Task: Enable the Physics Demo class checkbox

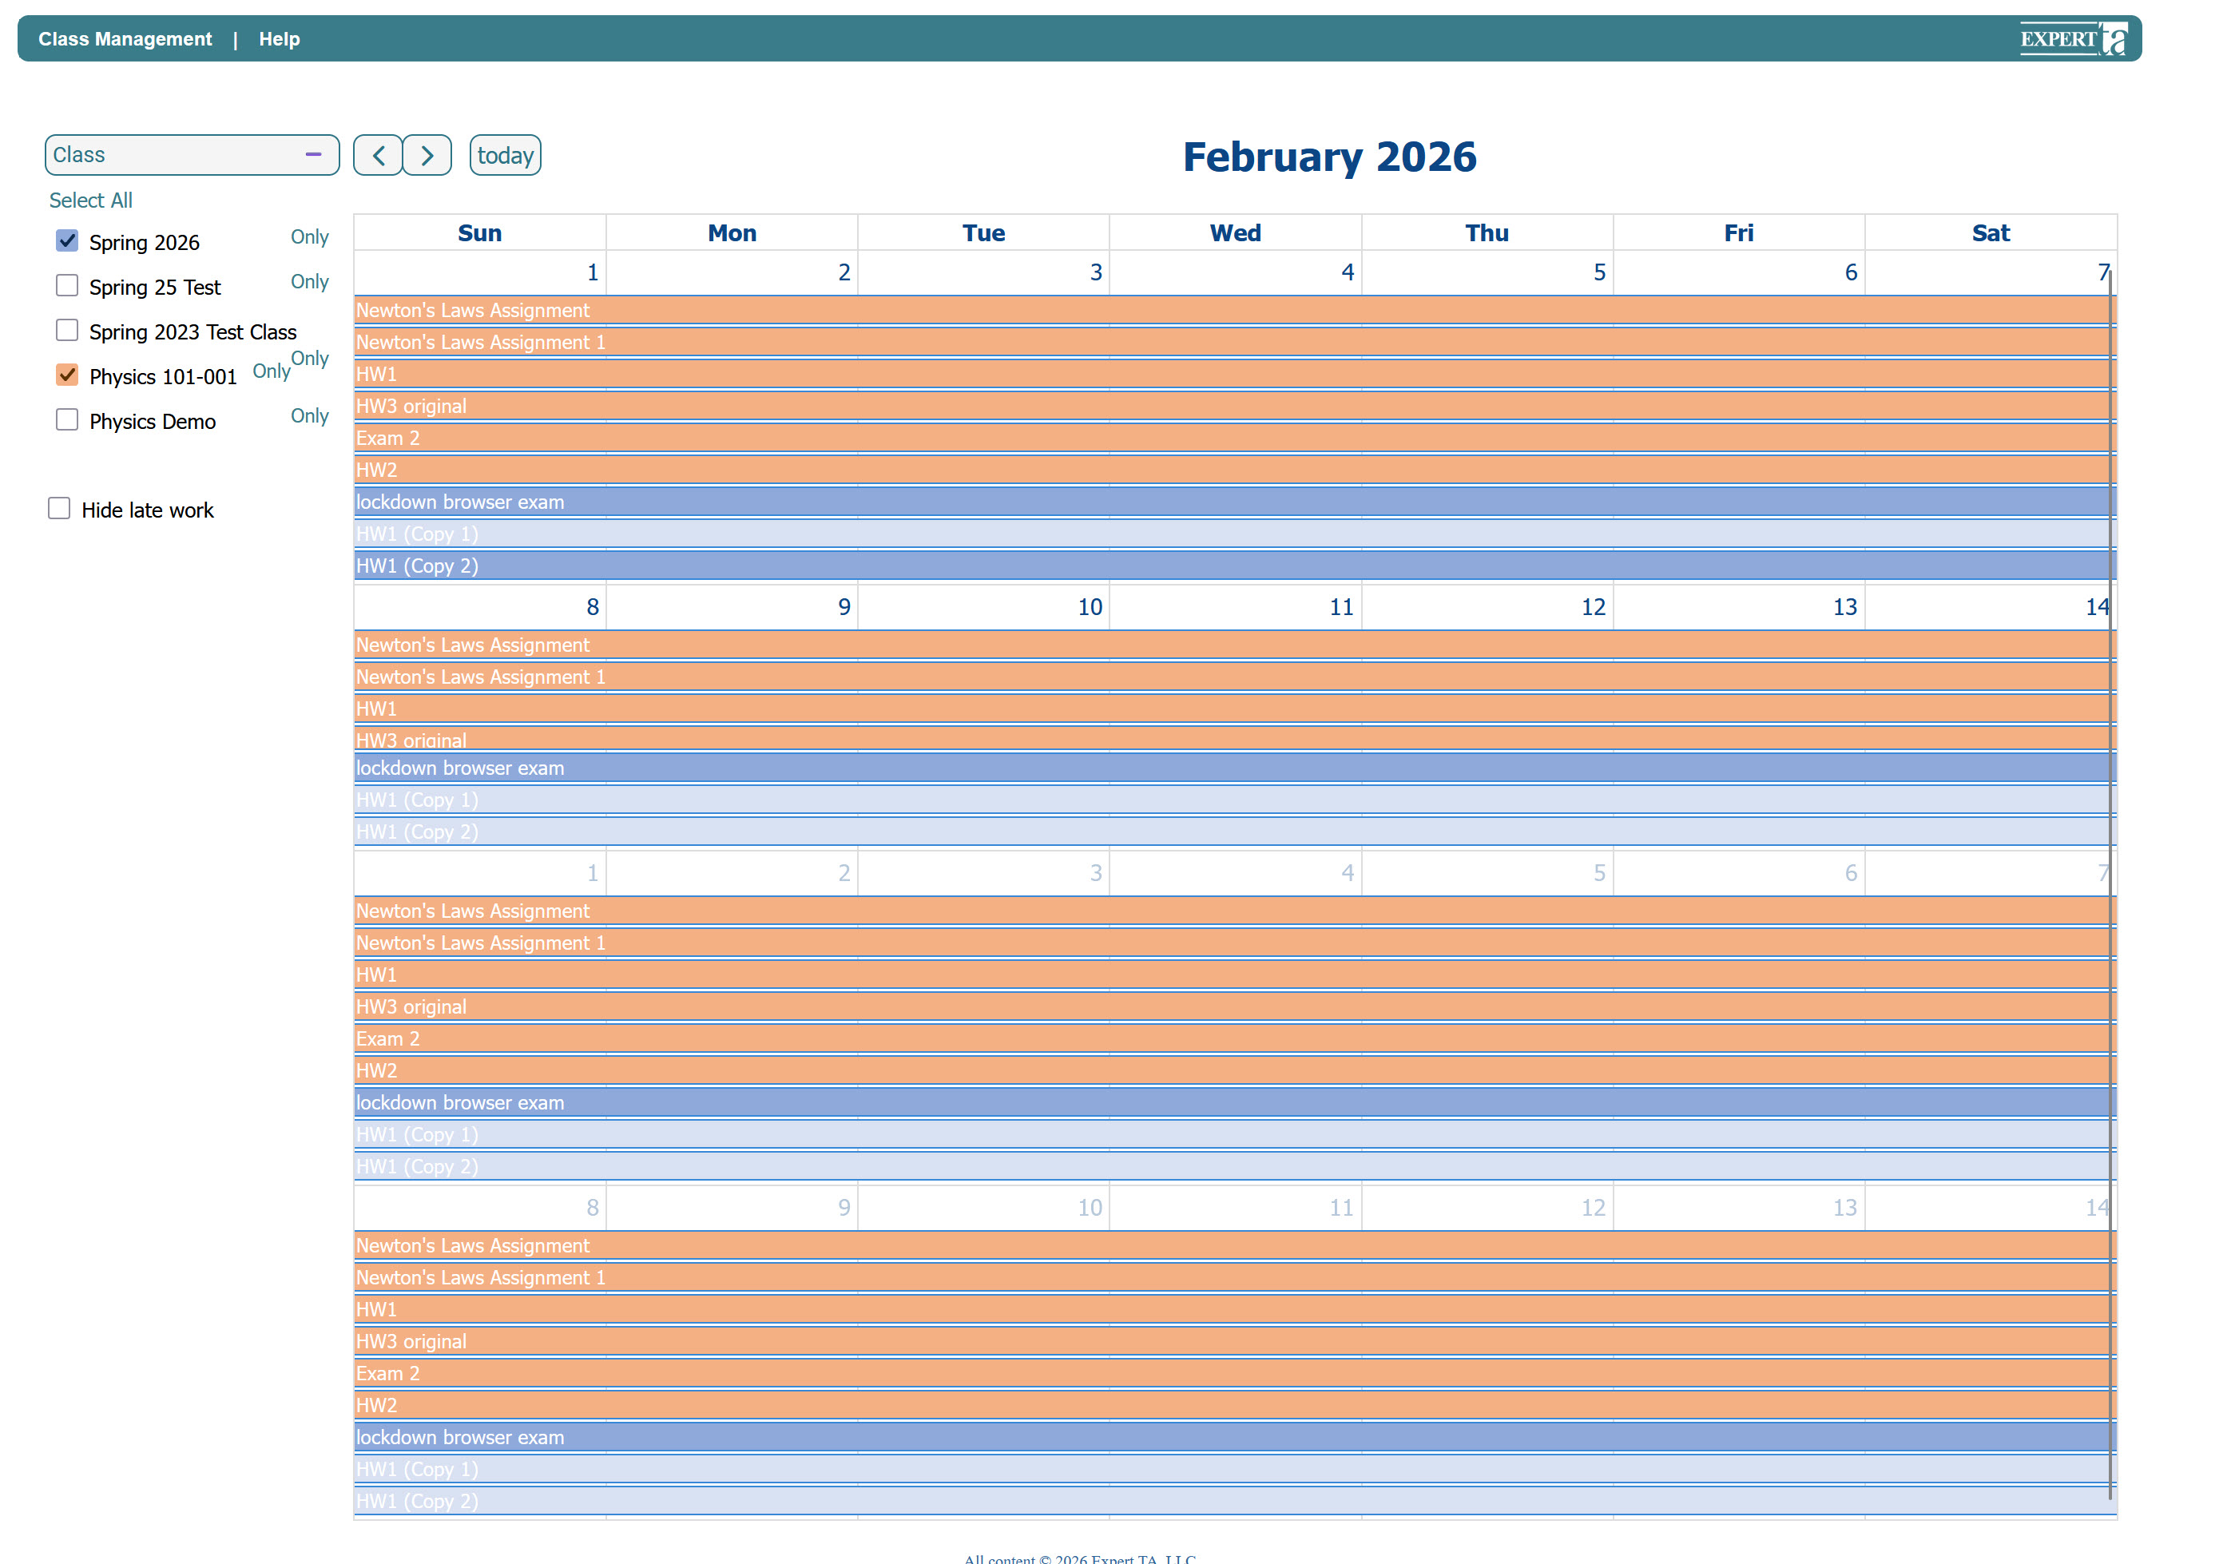Action: click(x=67, y=419)
